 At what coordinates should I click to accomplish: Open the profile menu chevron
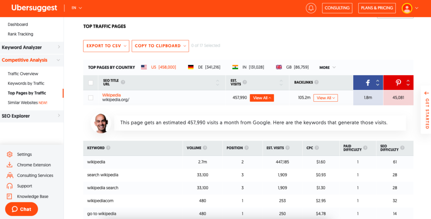pyautogui.click(x=417, y=8)
